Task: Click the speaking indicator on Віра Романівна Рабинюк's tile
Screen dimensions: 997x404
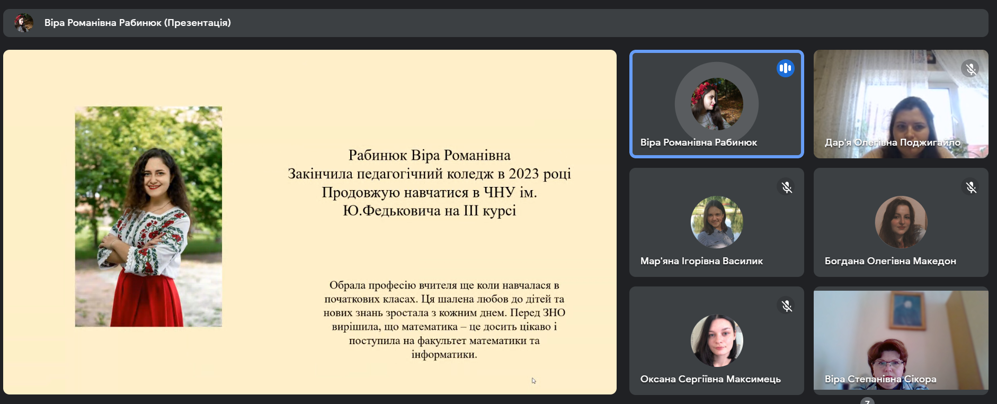Action: tap(785, 68)
